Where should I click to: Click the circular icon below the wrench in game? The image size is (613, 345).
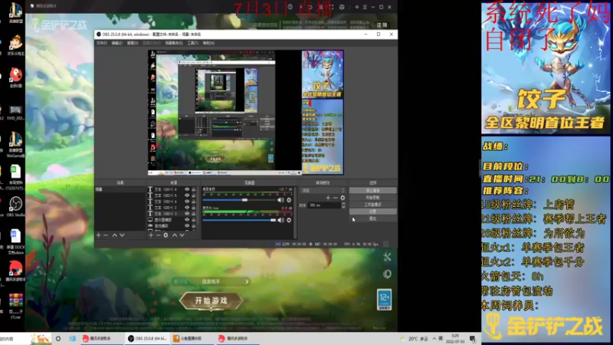pos(387,274)
